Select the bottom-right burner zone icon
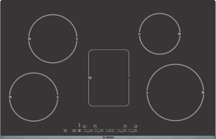The image size is (216, 139). [136, 126]
